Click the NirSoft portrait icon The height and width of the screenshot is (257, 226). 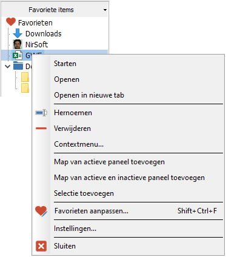coord(18,44)
